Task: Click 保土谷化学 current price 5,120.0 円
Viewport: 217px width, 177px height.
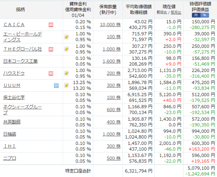Action: pyautogui.click(x=170, y=94)
